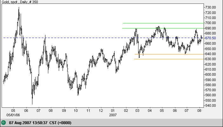This screenshot has height=127, width=223.
Task: Click the '12' month label on time axis
Action: click(x=101, y=111)
